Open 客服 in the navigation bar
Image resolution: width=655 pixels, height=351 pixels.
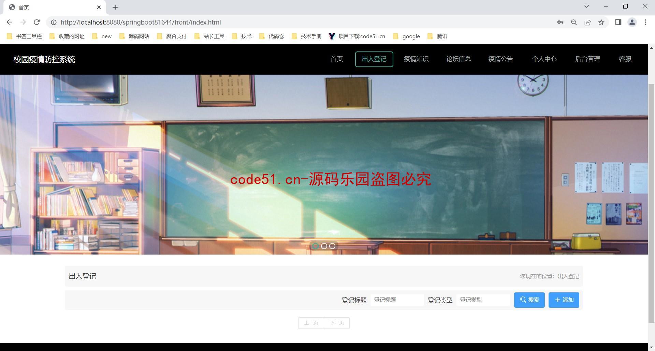click(625, 59)
